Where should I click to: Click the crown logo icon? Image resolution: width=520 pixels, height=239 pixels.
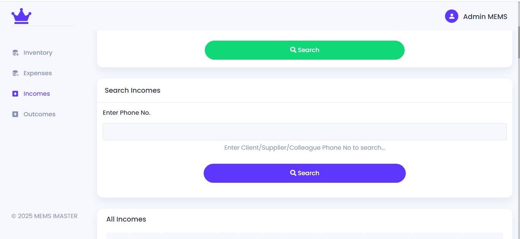[x=21, y=16]
